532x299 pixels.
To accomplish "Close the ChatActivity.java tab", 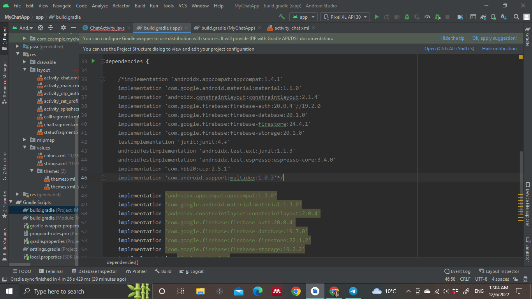I will tap(129, 28).
